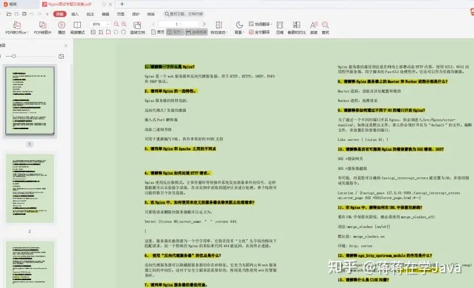Click the line 'Like server { listen 81; }'

point(363,140)
